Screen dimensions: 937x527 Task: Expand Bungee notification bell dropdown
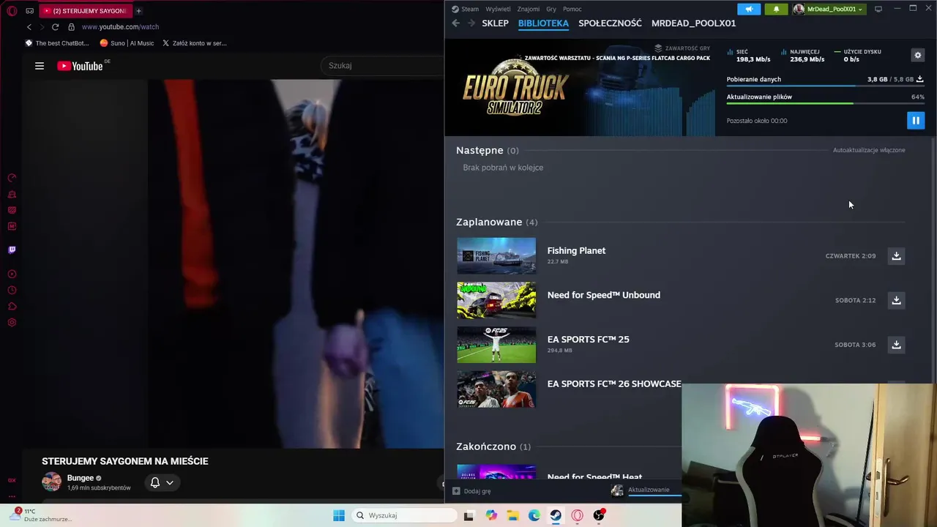[162, 482]
